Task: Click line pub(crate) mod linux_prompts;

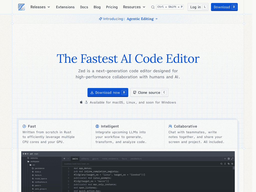Action: pos(92,178)
